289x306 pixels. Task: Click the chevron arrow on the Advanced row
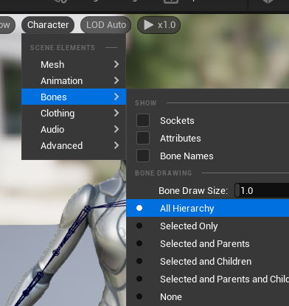[x=116, y=145]
